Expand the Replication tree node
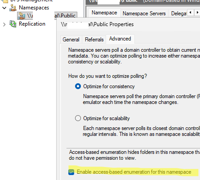This screenshot has height=180, width=200. [4, 24]
